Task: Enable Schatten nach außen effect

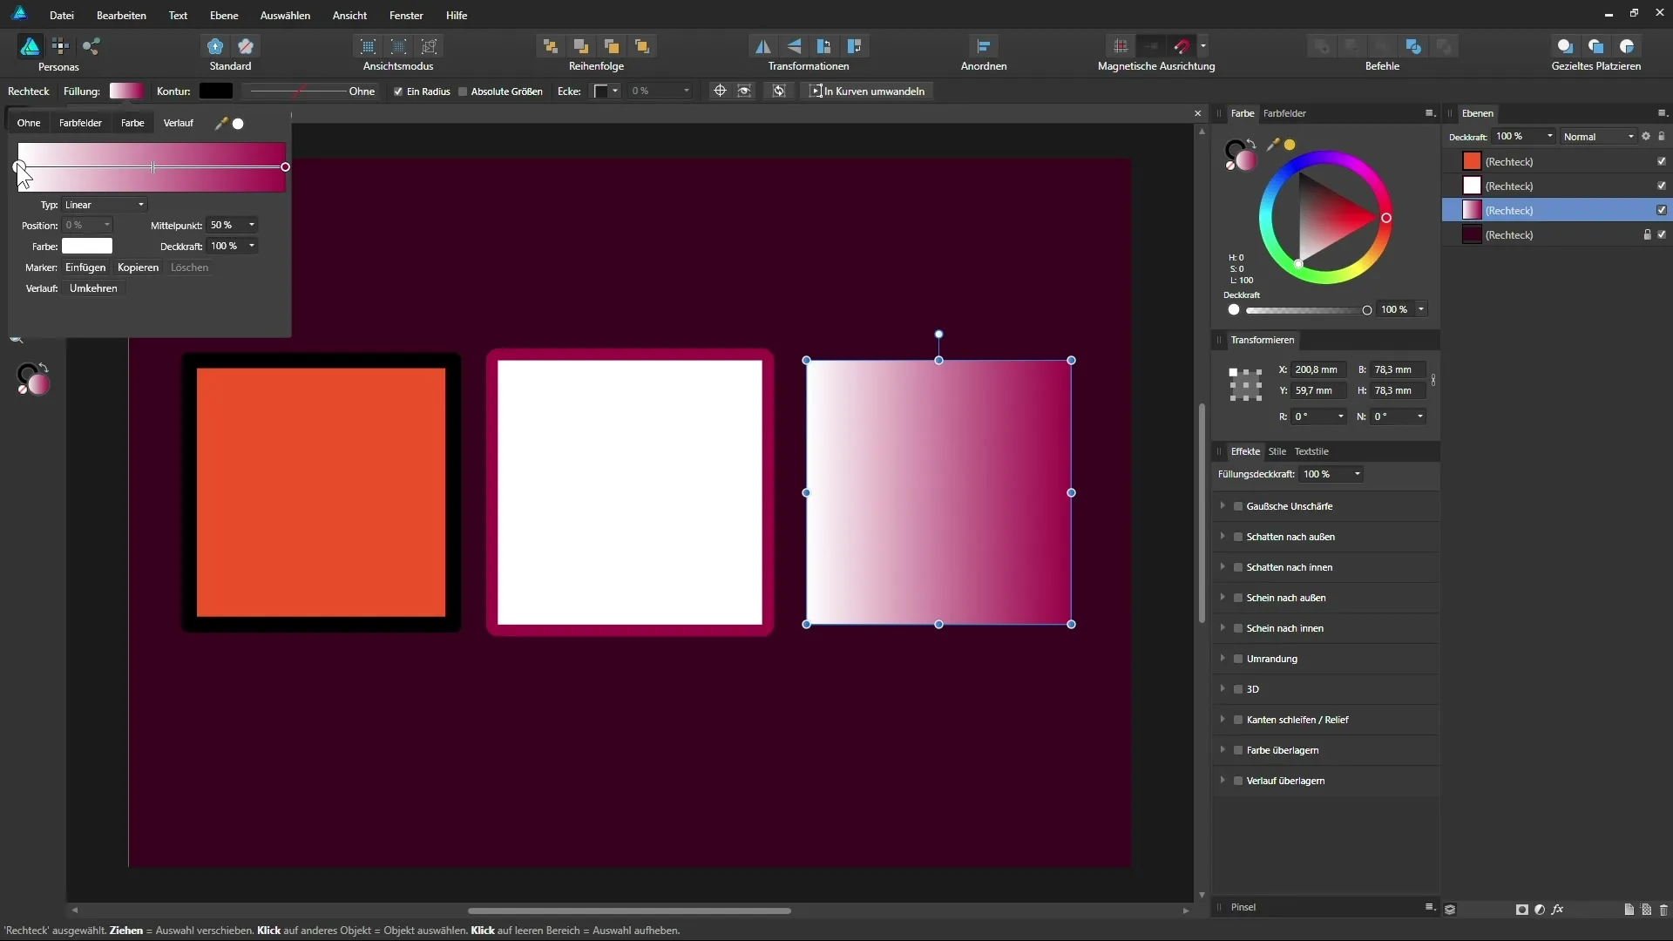Action: (x=1238, y=537)
